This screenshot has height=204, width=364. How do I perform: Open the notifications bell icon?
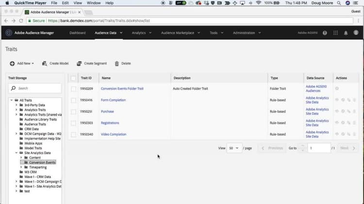pos(346,33)
